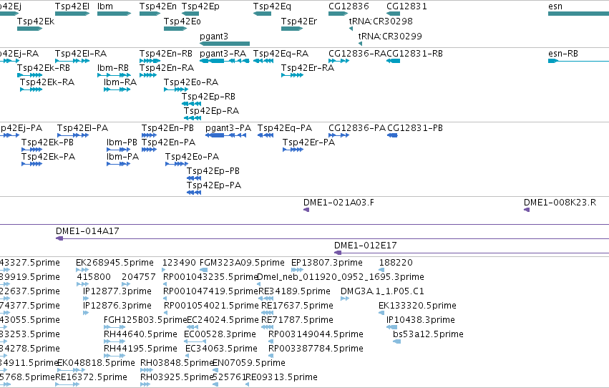
Task: Select feature 188220
Action: point(382,270)
